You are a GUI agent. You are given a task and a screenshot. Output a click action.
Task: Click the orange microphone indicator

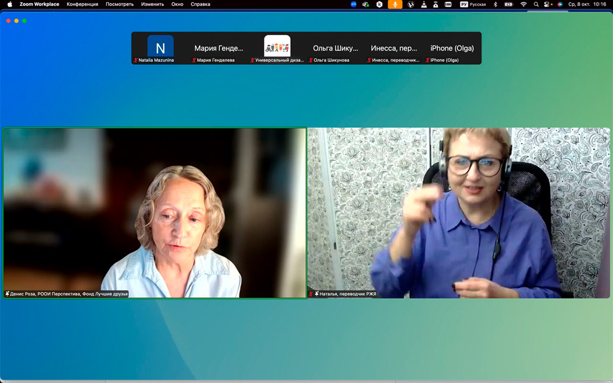point(395,4)
